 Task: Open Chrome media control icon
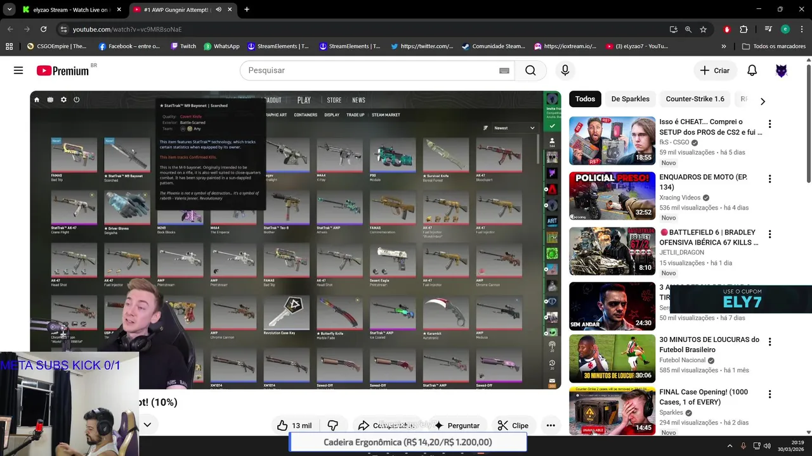[768, 29]
